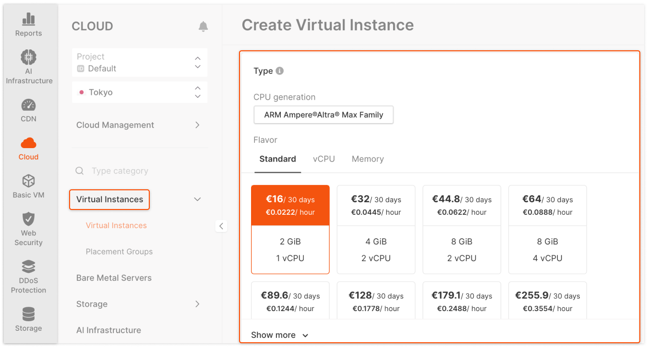Expand the Storage submenu arrow

click(x=197, y=304)
